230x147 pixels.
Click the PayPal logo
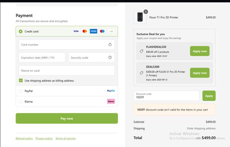click(x=111, y=91)
